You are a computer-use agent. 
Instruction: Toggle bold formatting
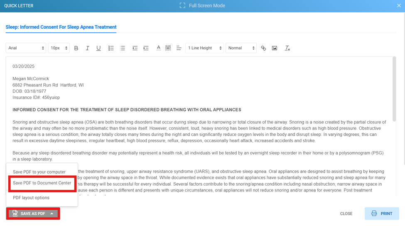point(76,48)
